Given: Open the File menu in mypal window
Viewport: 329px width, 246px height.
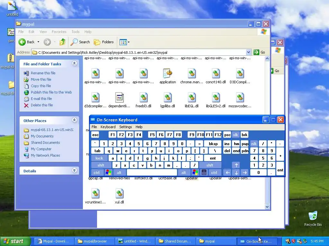Looking at the screenshot, I should tap(21, 32).
